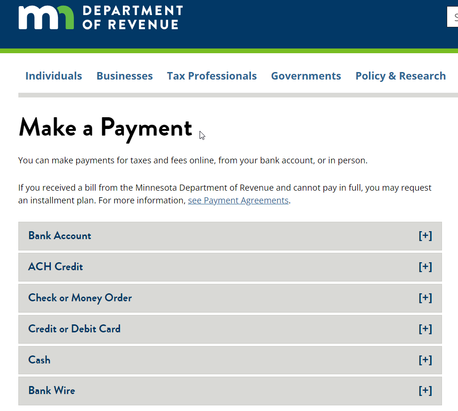
Task: Open the Businesses menu
Action: click(125, 76)
